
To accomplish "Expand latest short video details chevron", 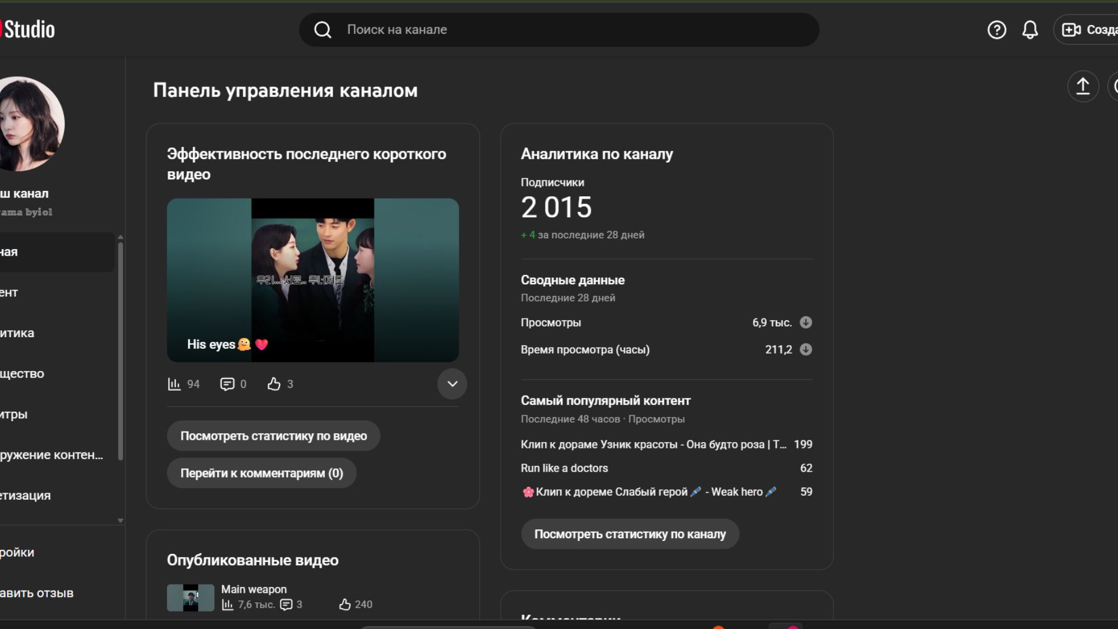I will tap(452, 384).
